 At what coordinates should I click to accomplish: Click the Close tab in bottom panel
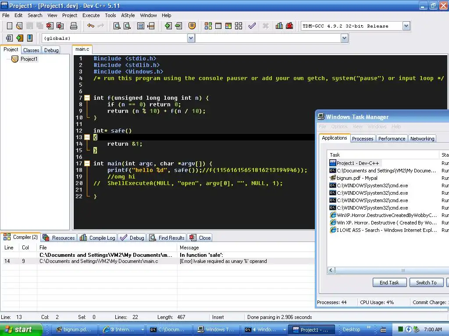(x=200, y=238)
